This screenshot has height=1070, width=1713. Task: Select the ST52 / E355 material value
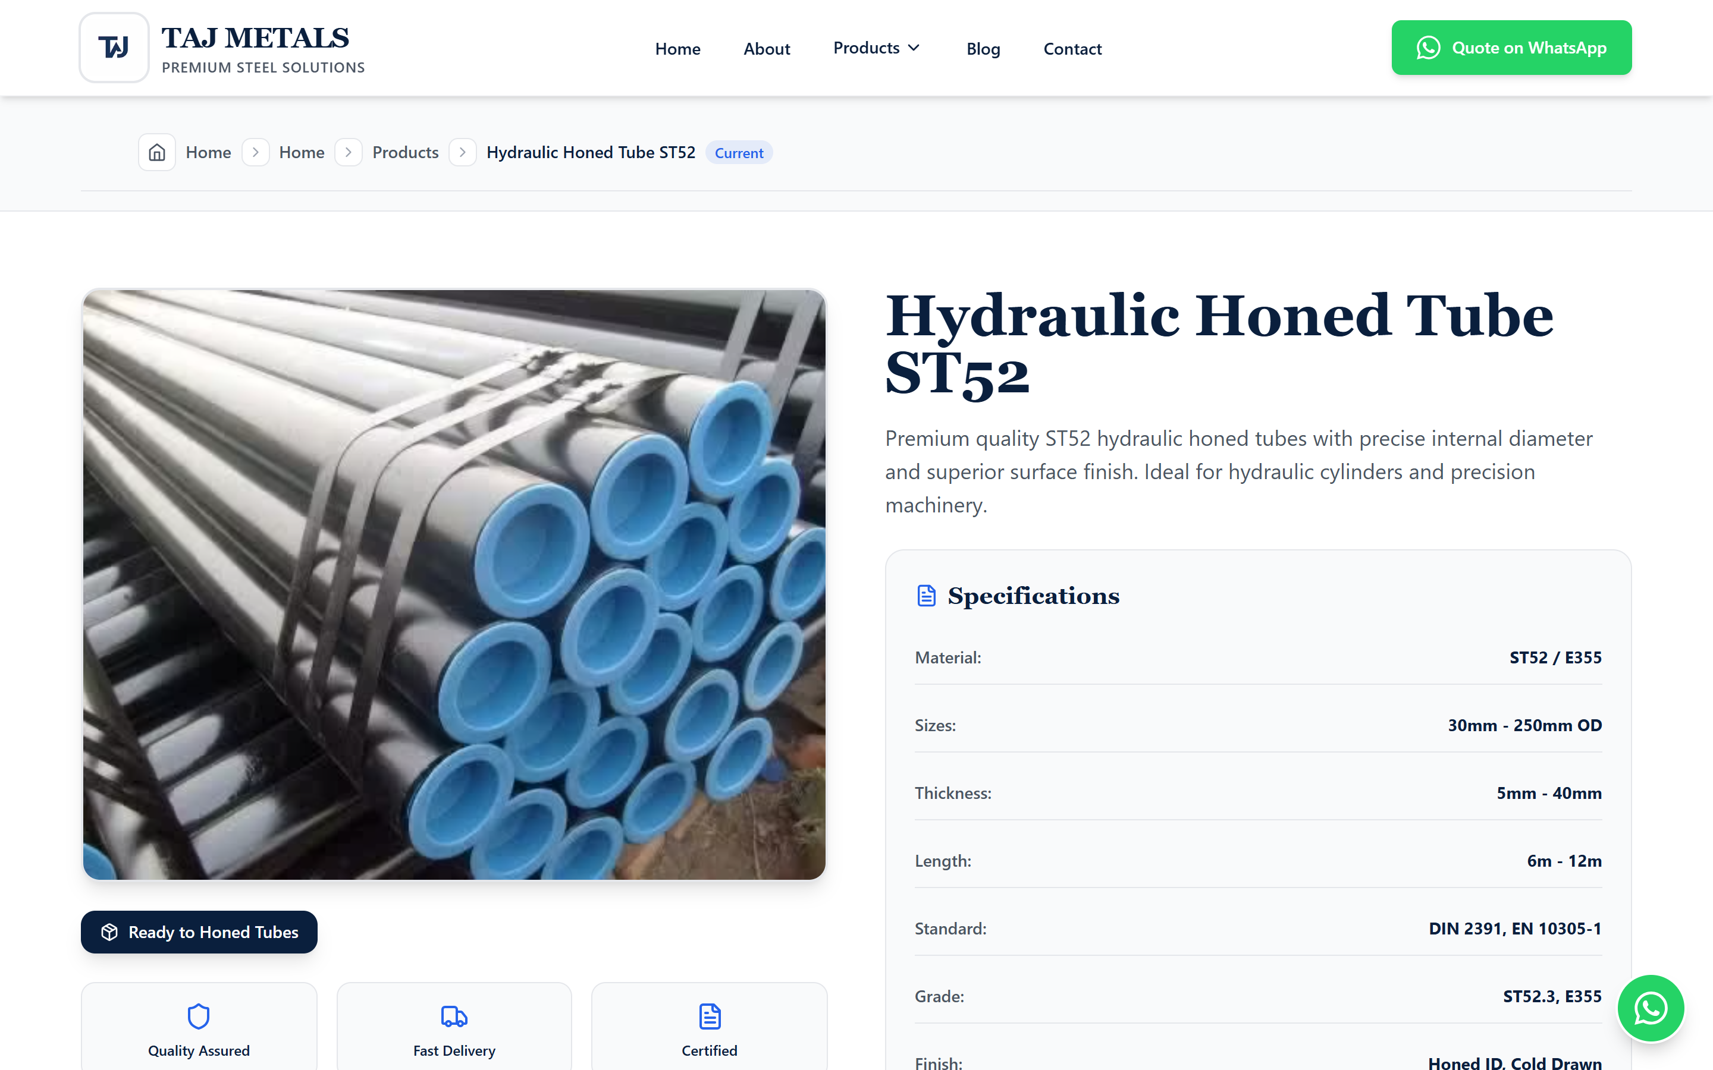(1555, 657)
